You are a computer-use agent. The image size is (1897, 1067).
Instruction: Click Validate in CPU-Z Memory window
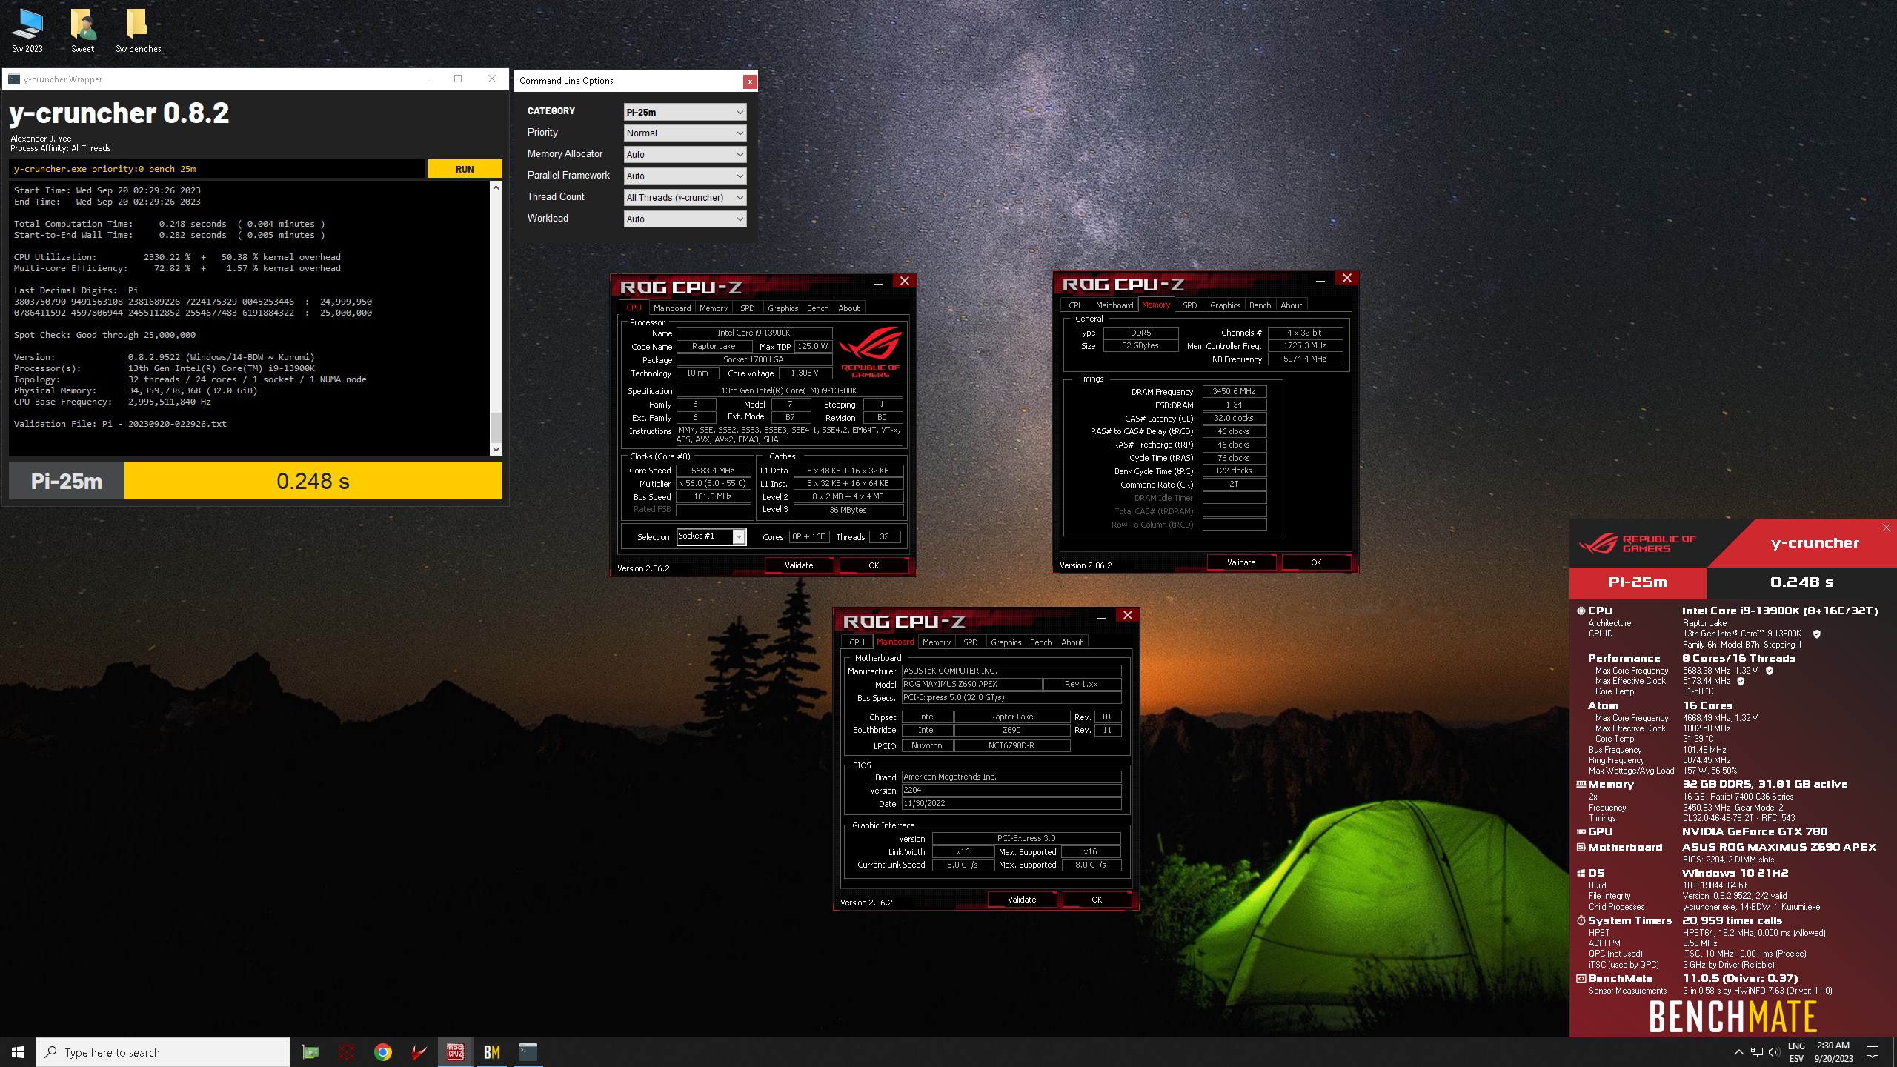pos(1241,562)
